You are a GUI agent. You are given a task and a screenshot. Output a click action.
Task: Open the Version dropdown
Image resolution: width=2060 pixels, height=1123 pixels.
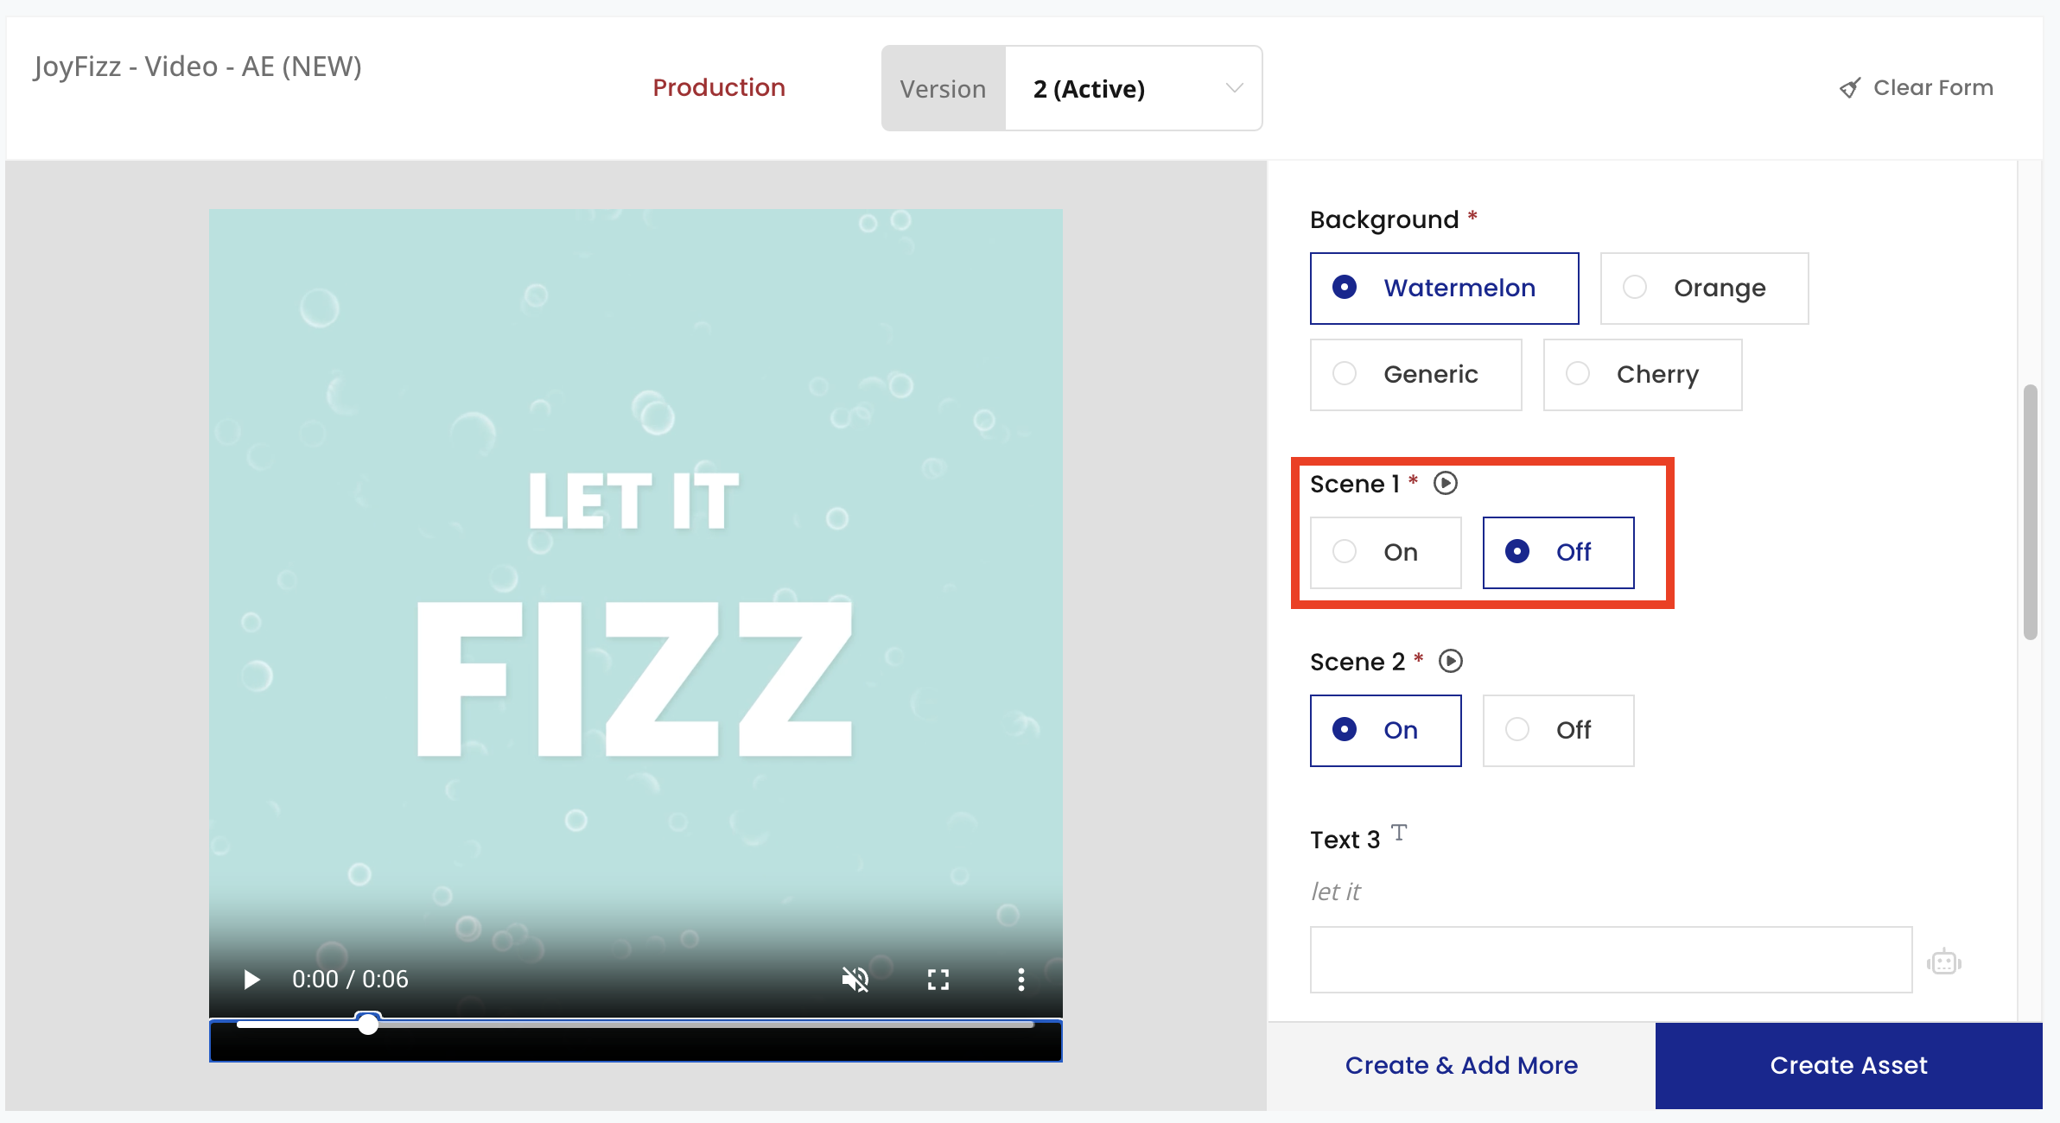click(x=1133, y=88)
